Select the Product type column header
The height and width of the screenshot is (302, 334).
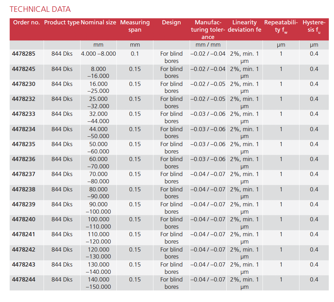click(x=62, y=23)
